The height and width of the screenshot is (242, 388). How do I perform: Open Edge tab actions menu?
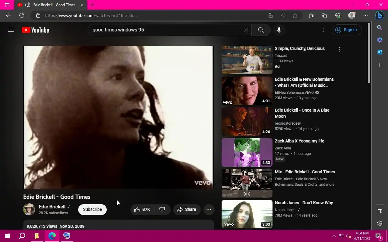pos(7,5)
